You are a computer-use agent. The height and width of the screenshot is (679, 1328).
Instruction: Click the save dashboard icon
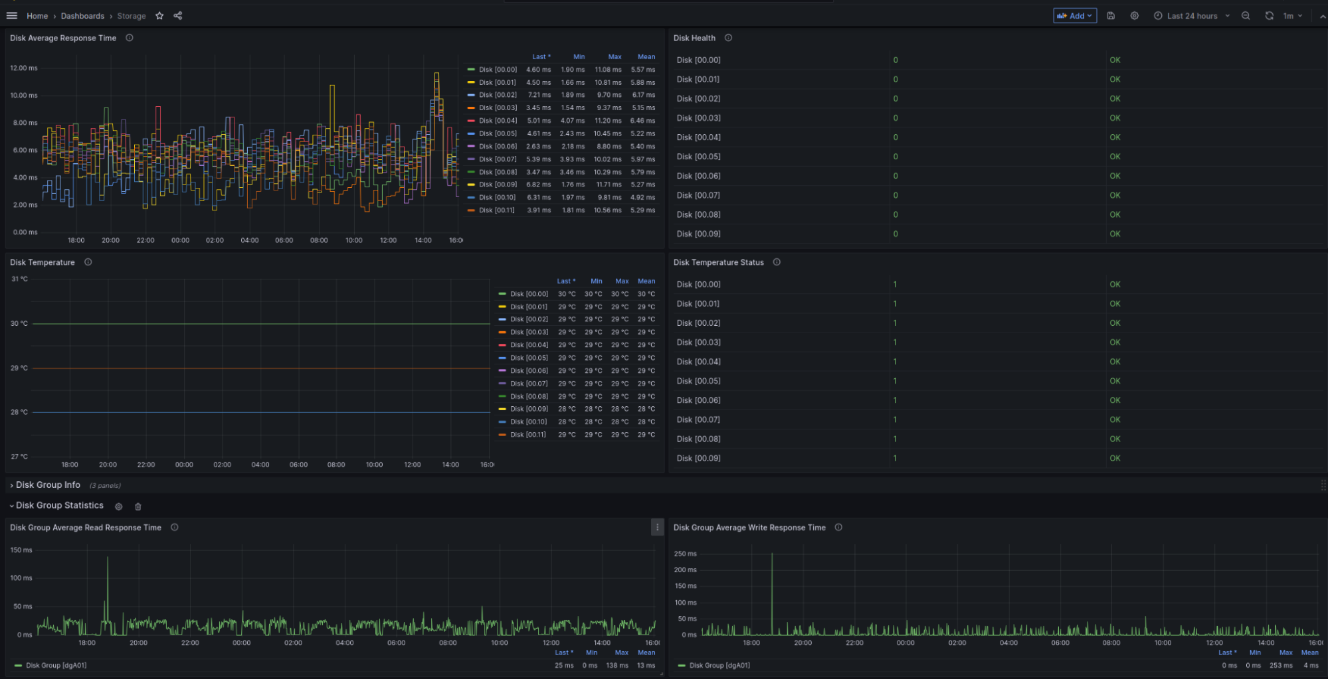point(1111,15)
